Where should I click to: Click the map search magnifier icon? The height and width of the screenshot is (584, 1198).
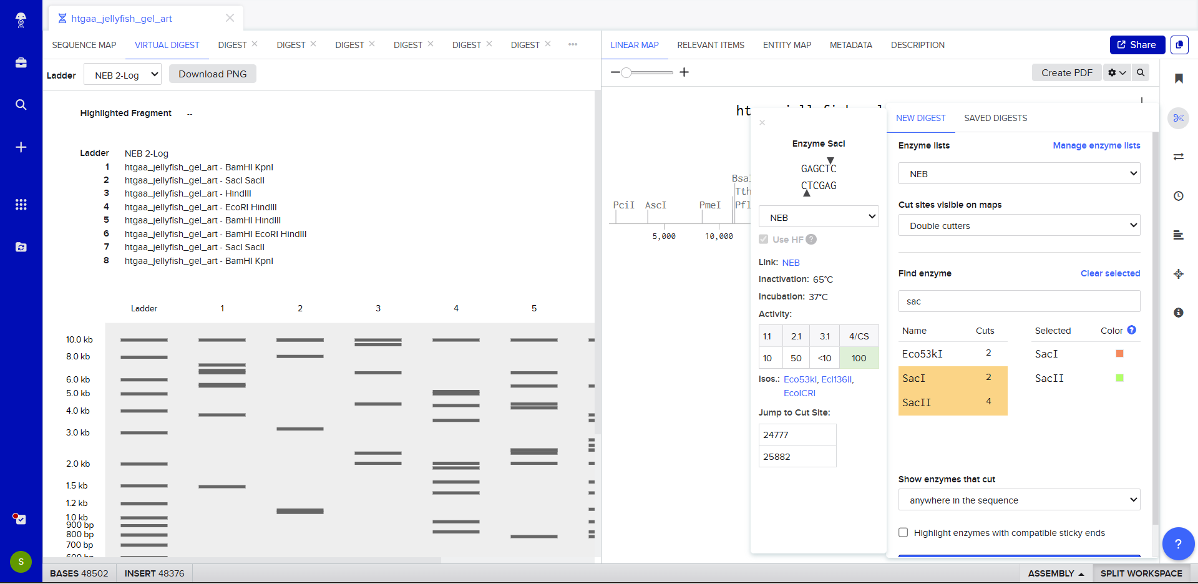point(1140,73)
